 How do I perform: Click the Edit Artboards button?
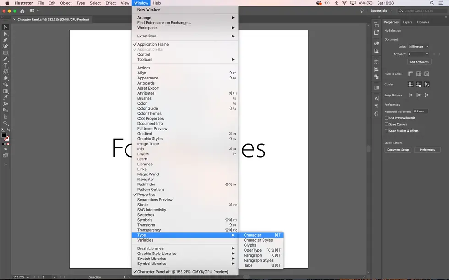pos(418,62)
